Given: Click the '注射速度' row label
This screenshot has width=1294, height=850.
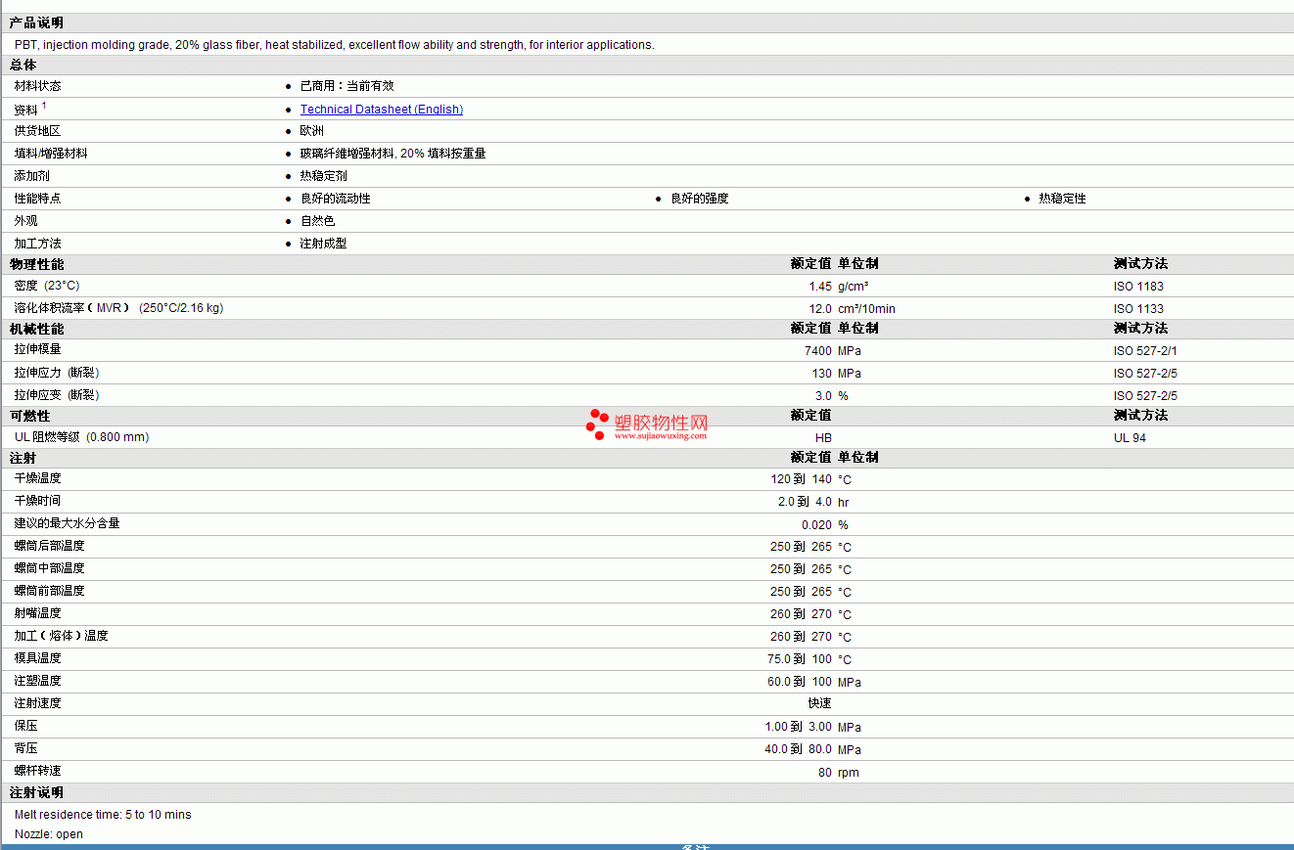Looking at the screenshot, I should 37,703.
